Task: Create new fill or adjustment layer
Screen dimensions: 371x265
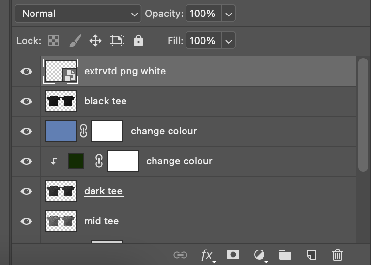Action: tap(260, 254)
